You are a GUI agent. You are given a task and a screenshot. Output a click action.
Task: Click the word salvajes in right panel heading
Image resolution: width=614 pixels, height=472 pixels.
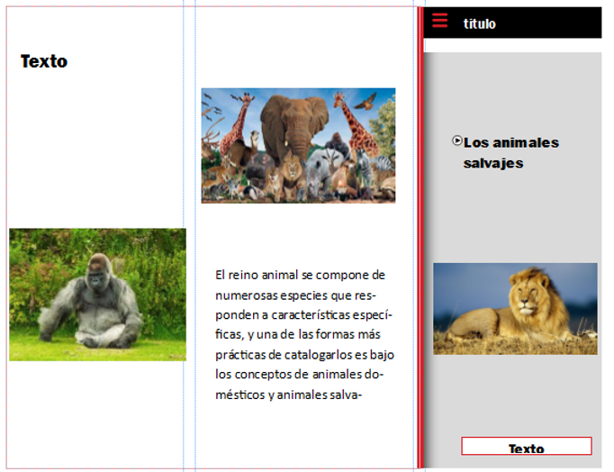tap(493, 163)
